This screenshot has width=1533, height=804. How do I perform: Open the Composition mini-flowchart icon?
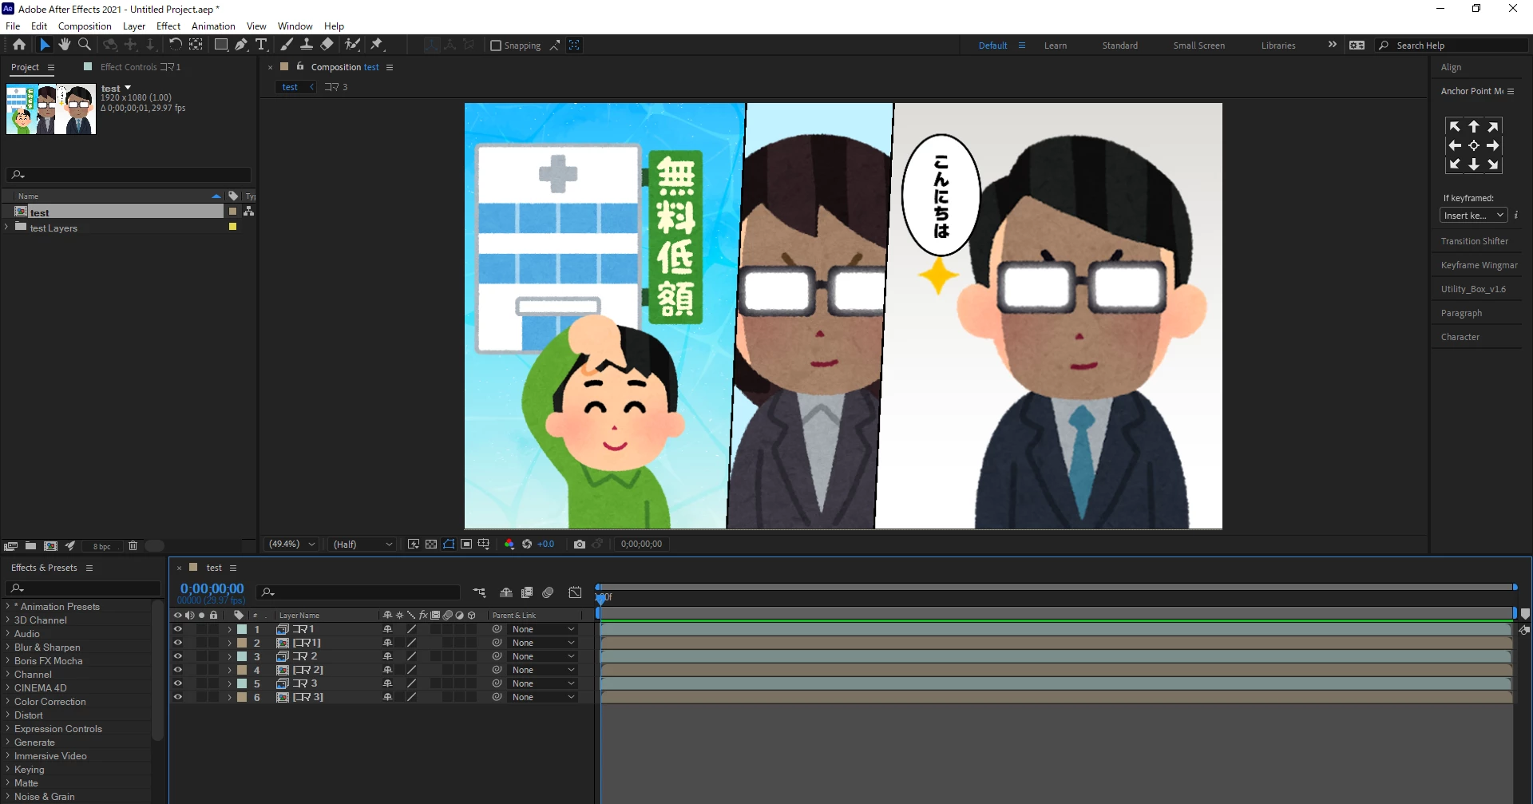click(479, 592)
